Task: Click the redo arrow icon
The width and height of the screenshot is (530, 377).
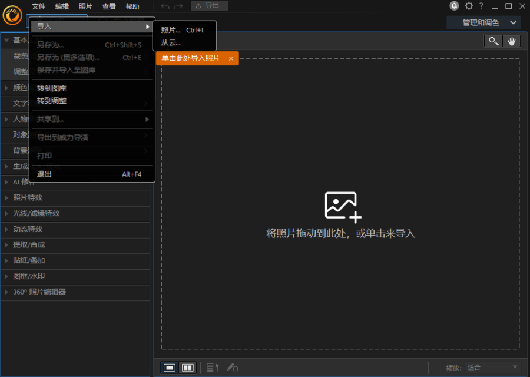Action: (178, 6)
